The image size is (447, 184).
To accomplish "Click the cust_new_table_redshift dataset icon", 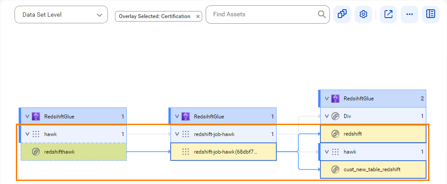I will pyautogui.click(x=335, y=169).
